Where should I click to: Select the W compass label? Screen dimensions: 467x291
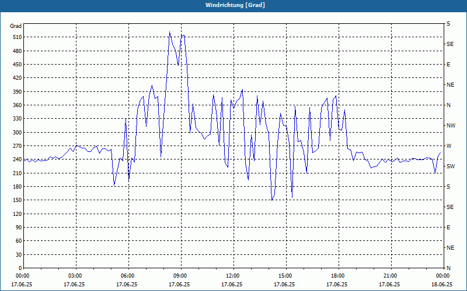[x=449, y=146]
